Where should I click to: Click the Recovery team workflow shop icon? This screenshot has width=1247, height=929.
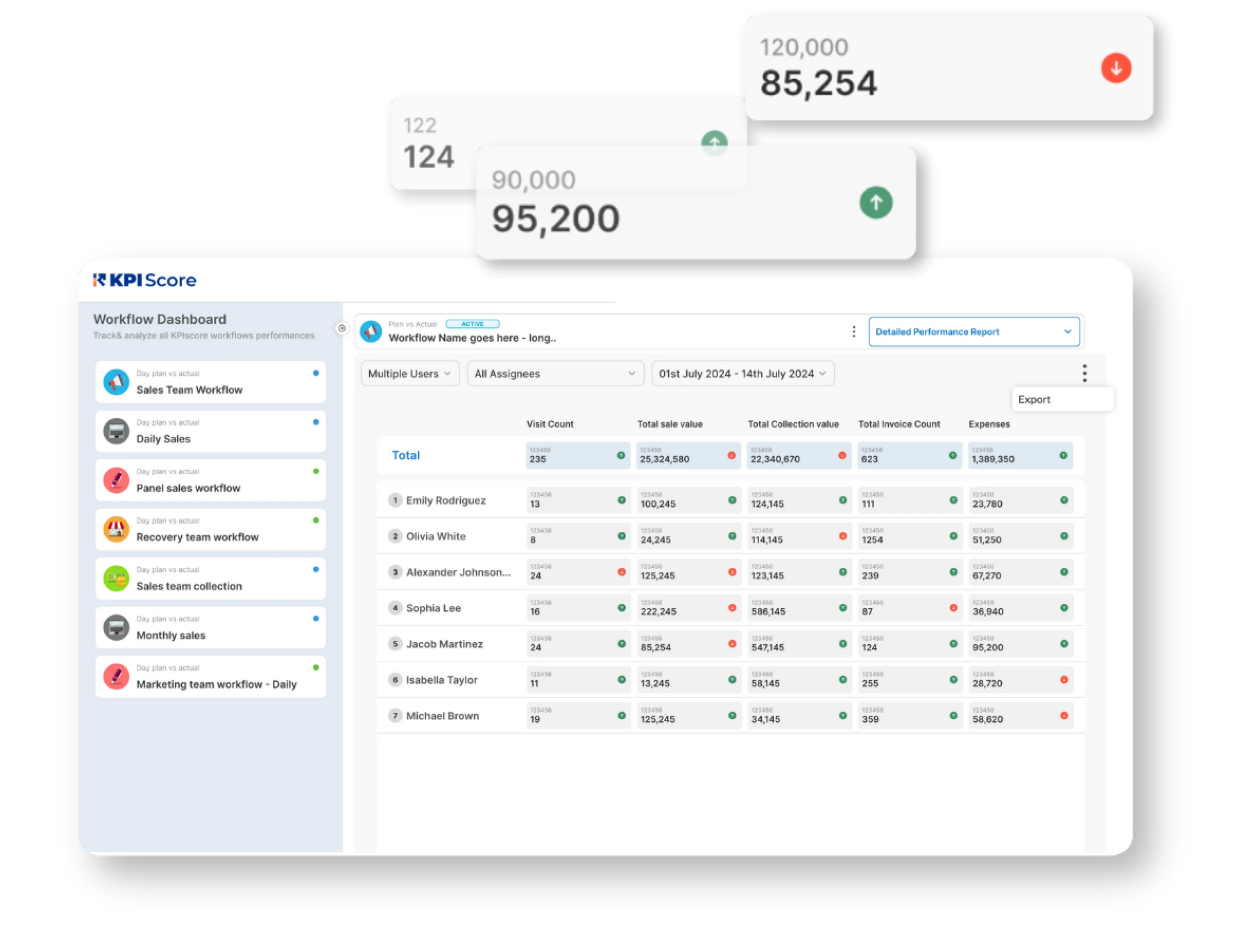click(116, 529)
